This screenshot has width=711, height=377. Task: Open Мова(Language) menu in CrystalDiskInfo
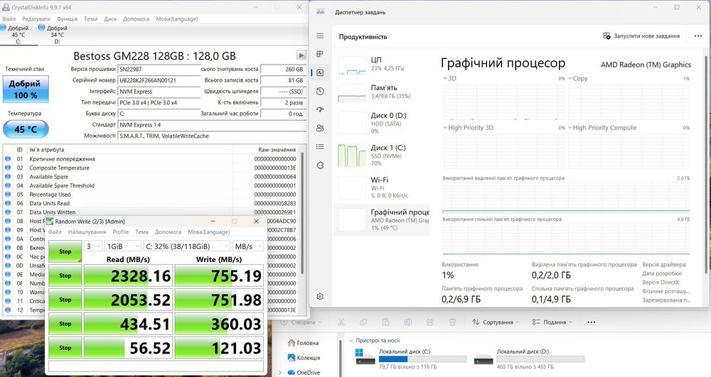pyautogui.click(x=177, y=19)
